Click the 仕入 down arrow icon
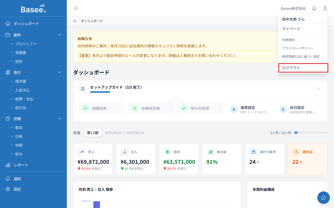The width and height of the screenshot is (334, 208). coord(125,152)
